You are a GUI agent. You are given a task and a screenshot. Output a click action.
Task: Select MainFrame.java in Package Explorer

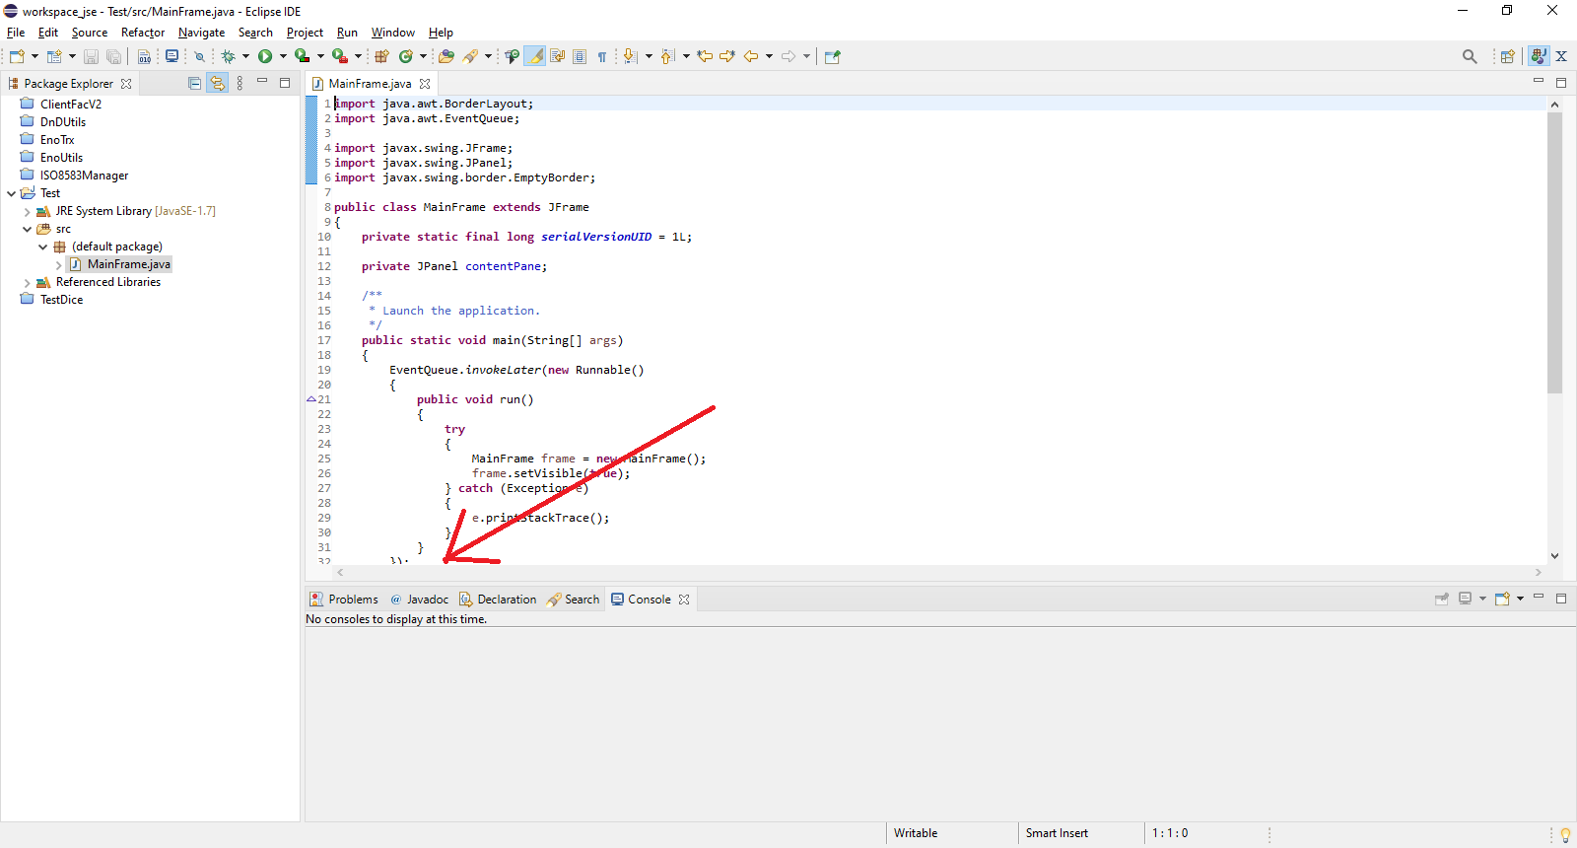point(128,264)
